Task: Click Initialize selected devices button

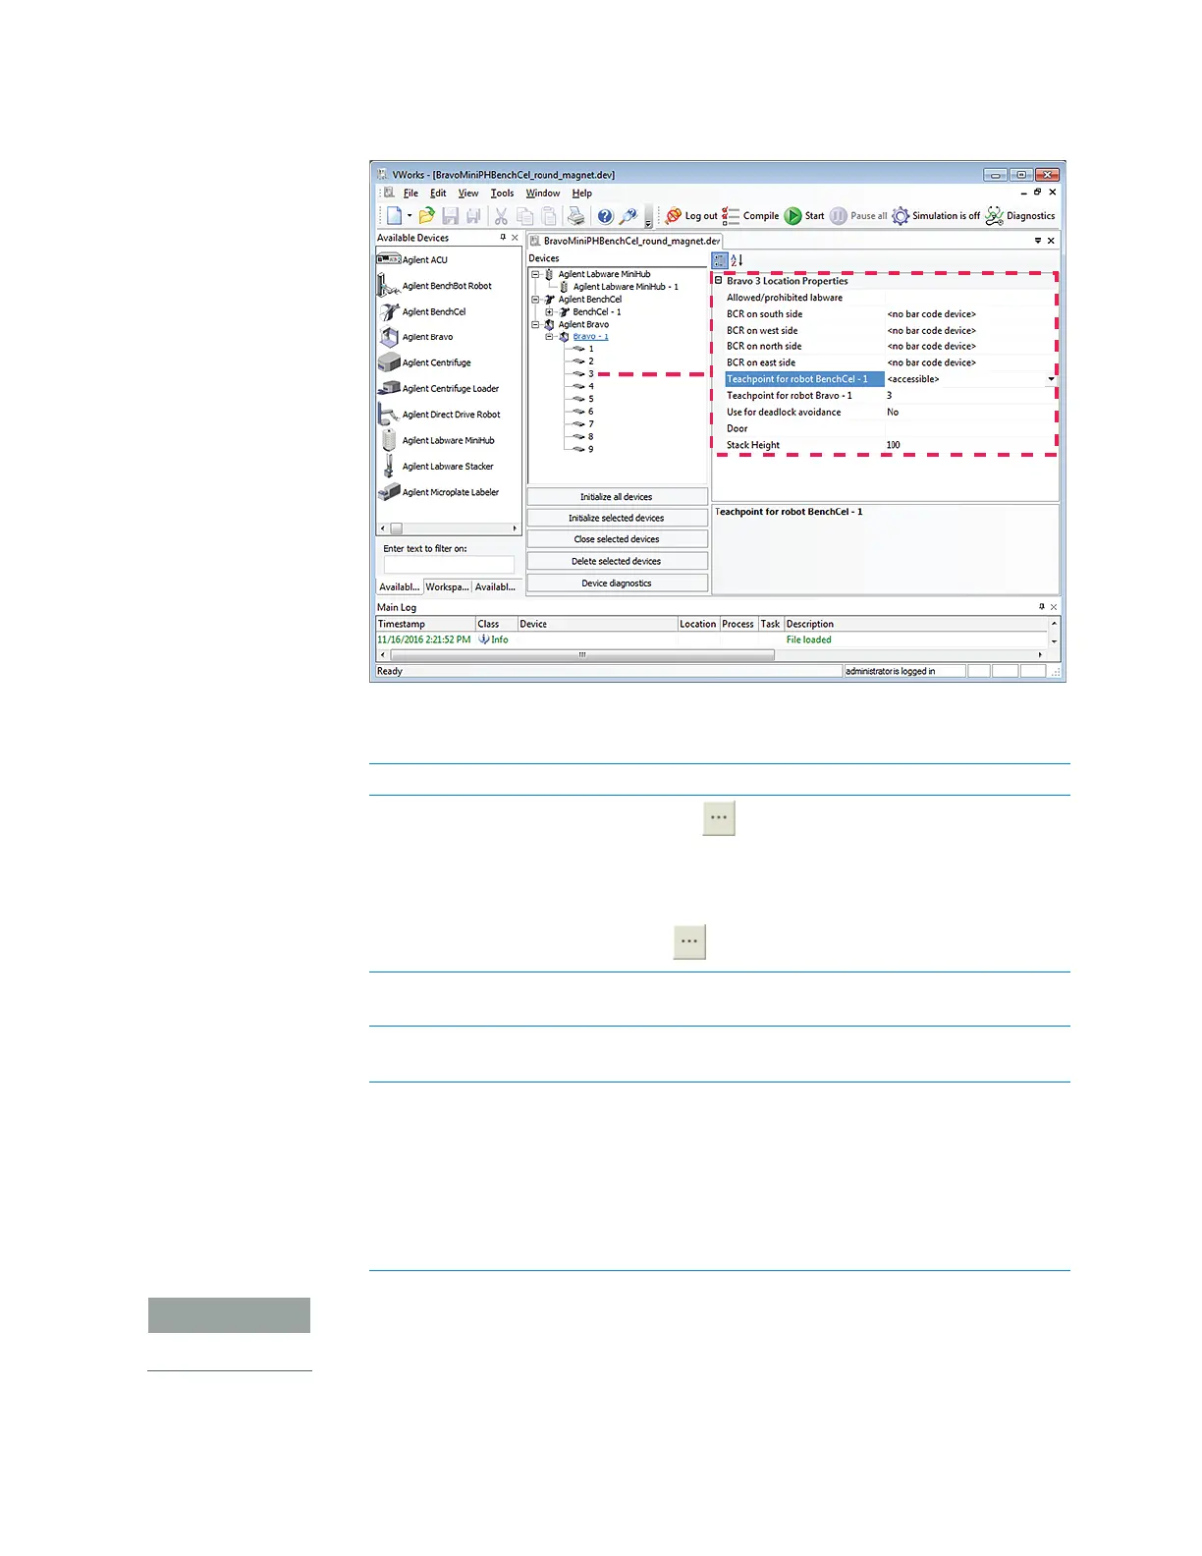Action: (617, 519)
